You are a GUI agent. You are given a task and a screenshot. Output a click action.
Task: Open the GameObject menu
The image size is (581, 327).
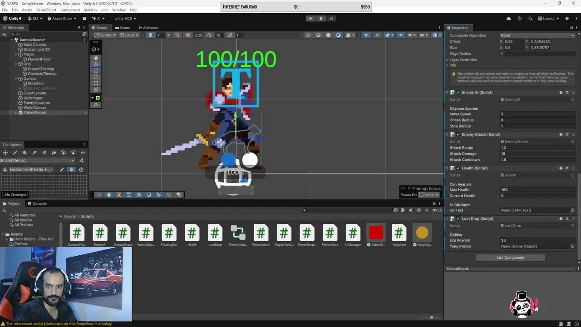click(x=46, y=10)
